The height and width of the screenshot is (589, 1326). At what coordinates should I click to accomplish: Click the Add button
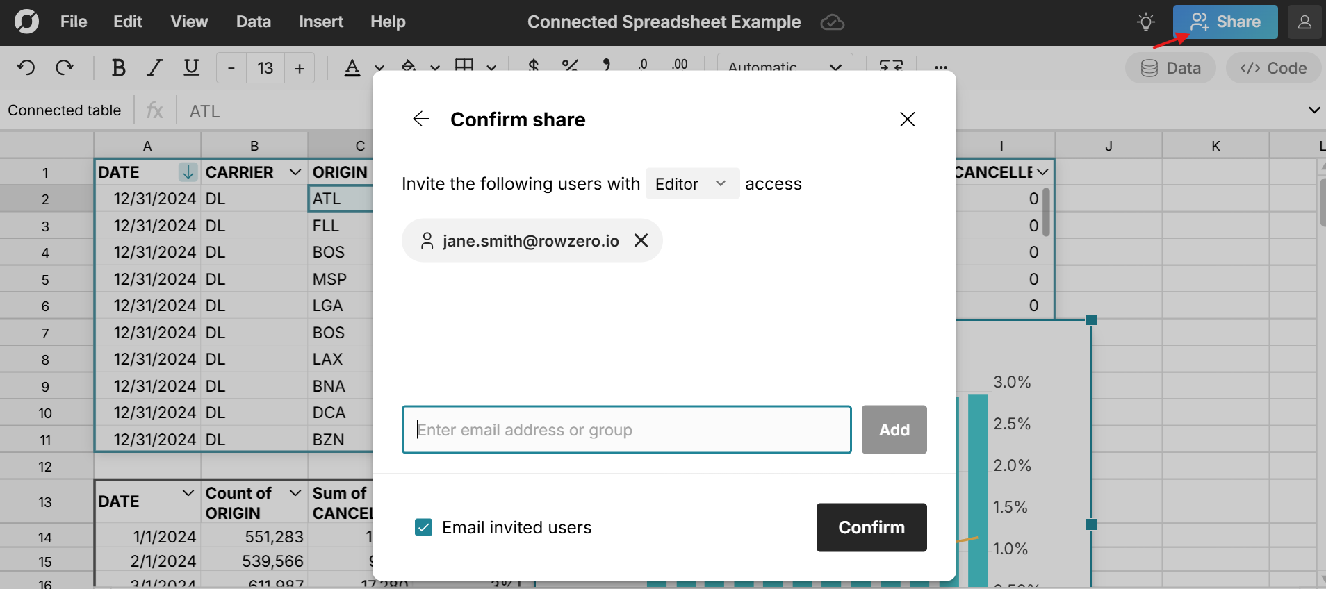[894, 430]
